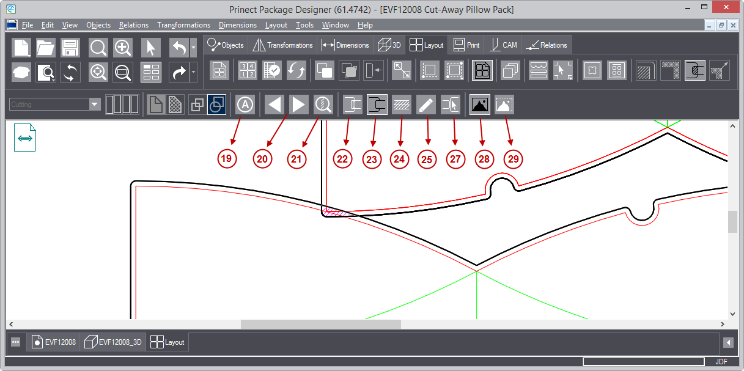Click the 1-2-3-4 numbered grid icon
This screenshot has width=744, height=371.
point(247,70)
